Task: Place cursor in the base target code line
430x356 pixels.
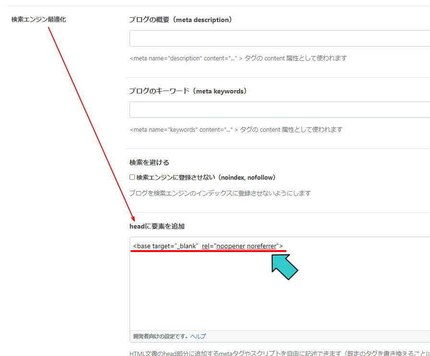Action: 208,246
